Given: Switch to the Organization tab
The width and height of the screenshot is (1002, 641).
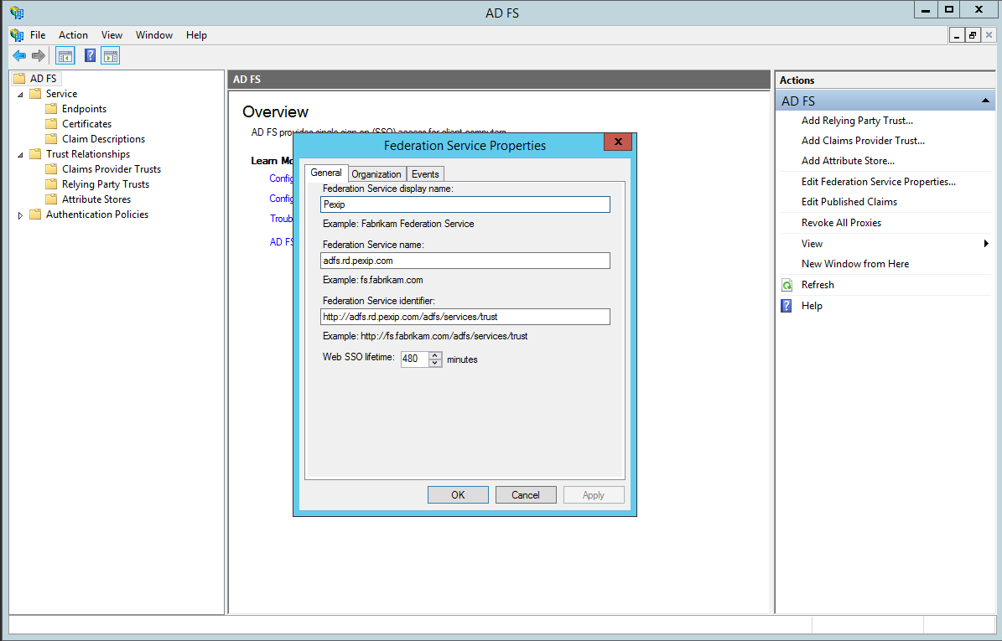Looking at the screenshot, I should pyautogui.click(x=376, y=174).
